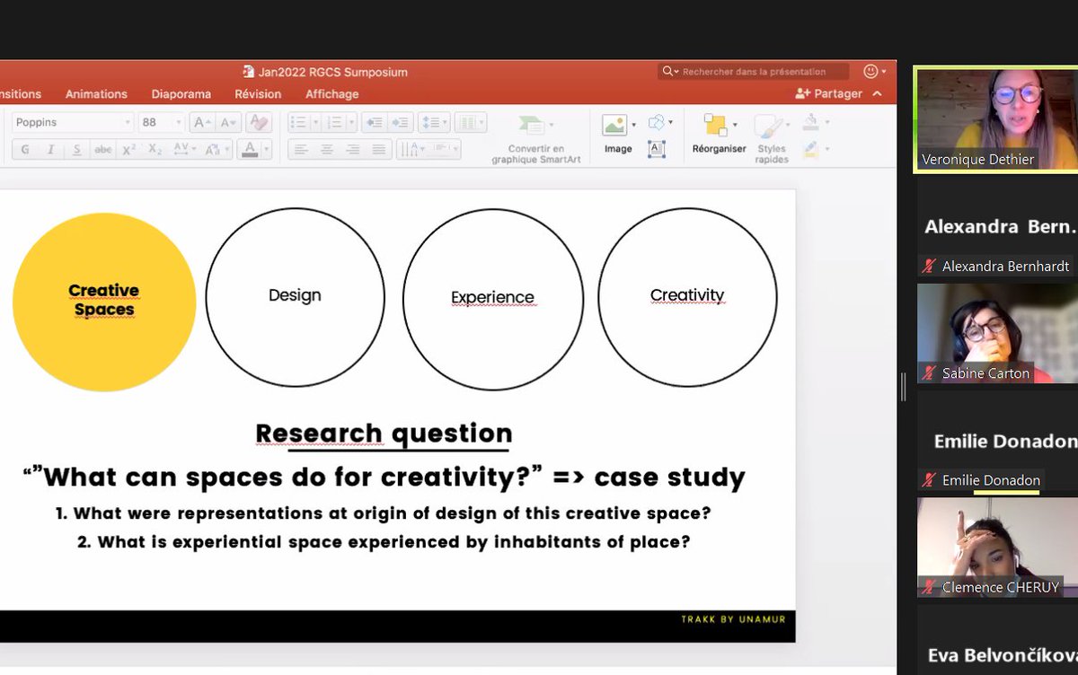The width and height of the screenshot is (1078, 675).
Task: Open font color dropdown arrow
Action: click(267, 150)
